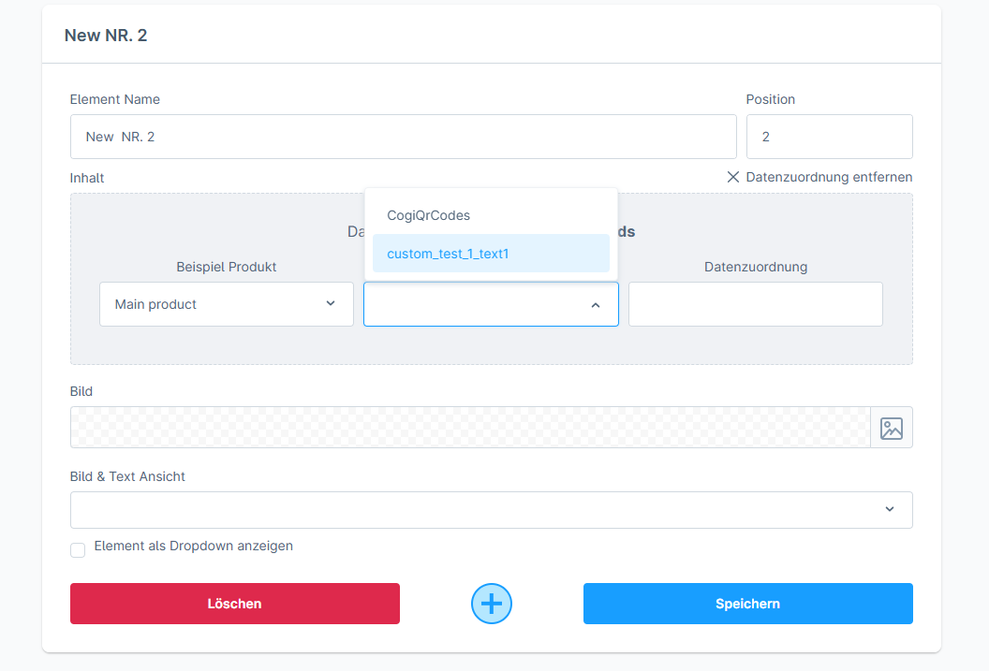Click the empty Datenzuordnung input field
The width and height of the screenshot is (989, 671).
[x=755, y=304]
